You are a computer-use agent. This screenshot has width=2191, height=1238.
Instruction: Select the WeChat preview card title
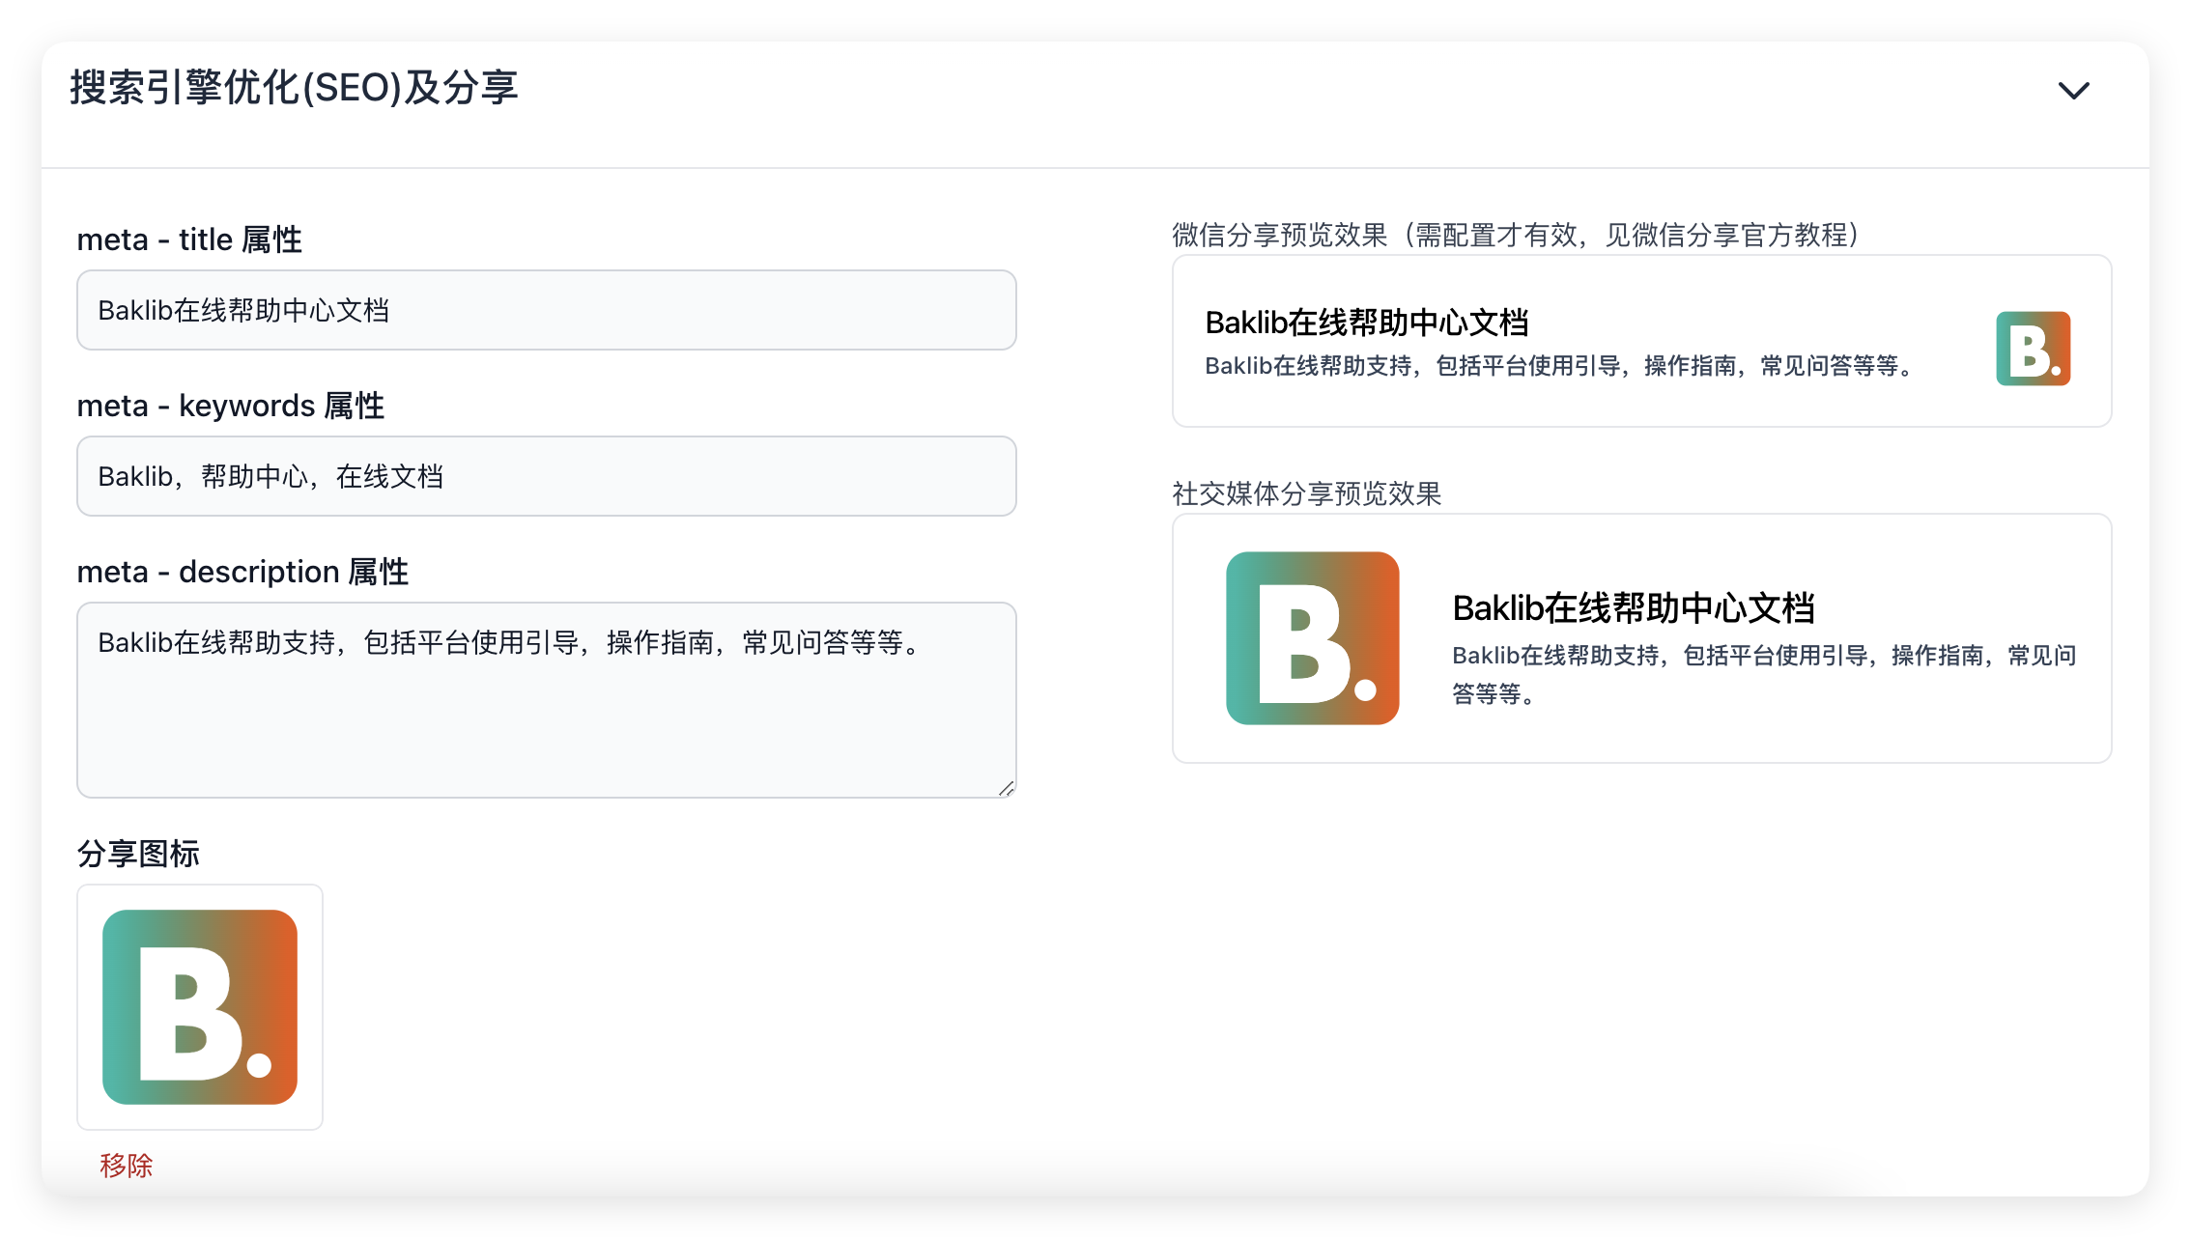[1366, 323]
